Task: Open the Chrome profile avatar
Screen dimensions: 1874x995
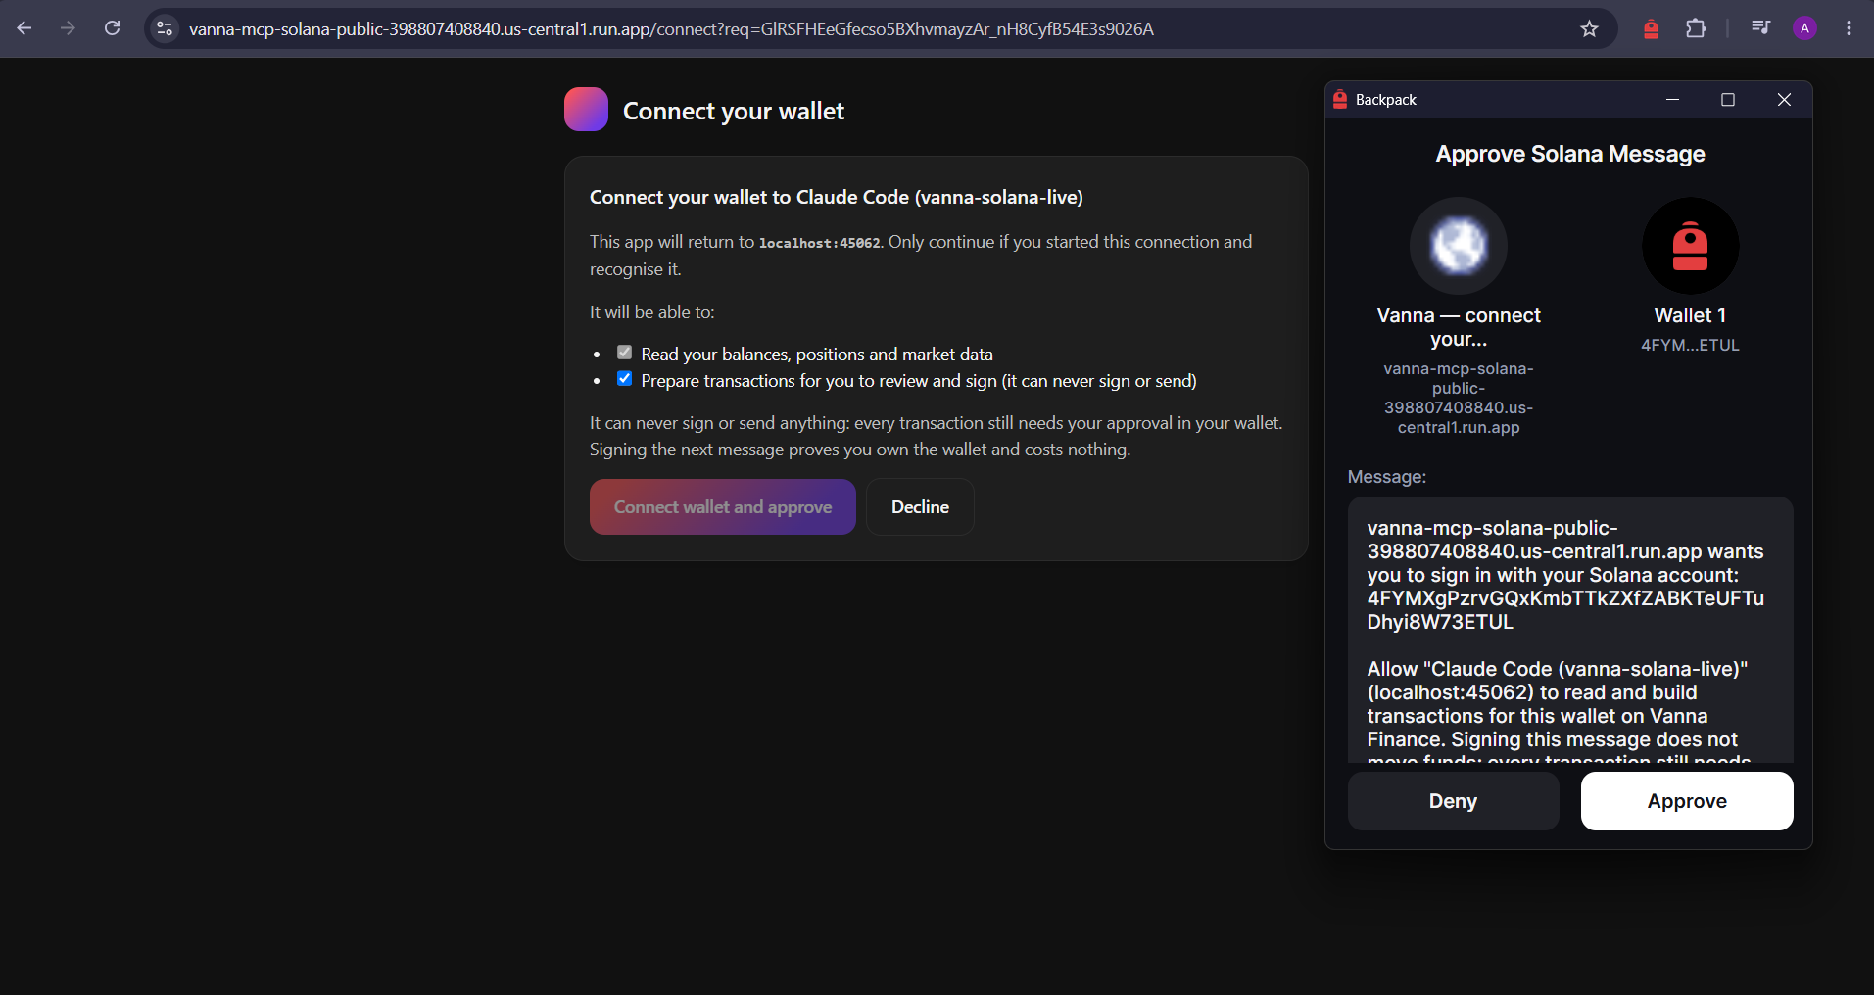Action: (1804, 28)
